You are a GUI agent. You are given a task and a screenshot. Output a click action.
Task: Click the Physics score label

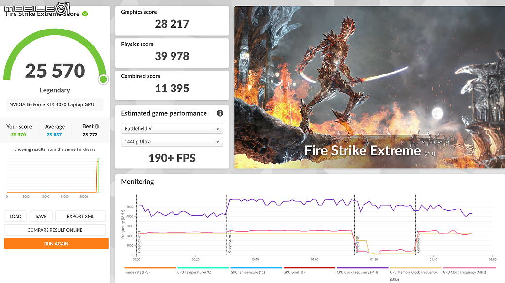point(137,44)
